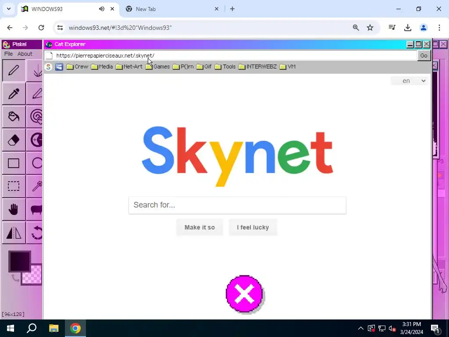Open the Chrome profile menu

[x=424, y=28]
